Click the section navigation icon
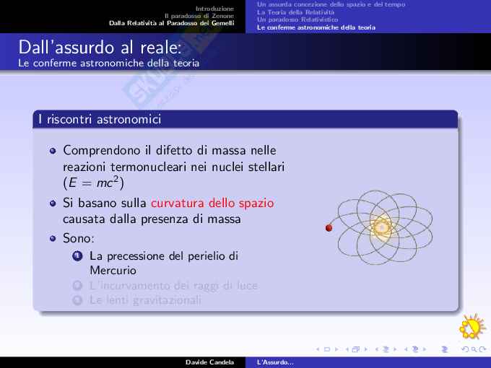This screenshot has width=491, height=368. [415, 350]
